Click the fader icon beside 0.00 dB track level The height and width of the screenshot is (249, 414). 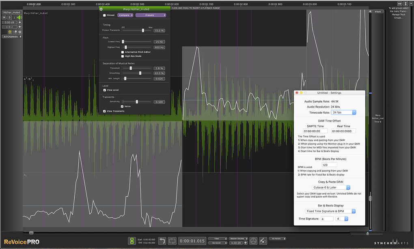coord(20,22)
